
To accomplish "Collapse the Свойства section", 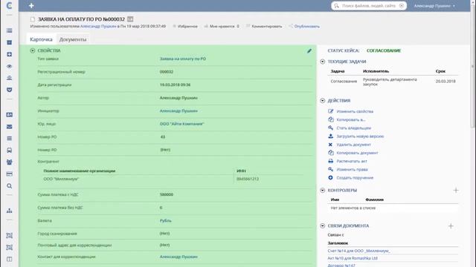I will pyautogui.click(x=33, y=50).
